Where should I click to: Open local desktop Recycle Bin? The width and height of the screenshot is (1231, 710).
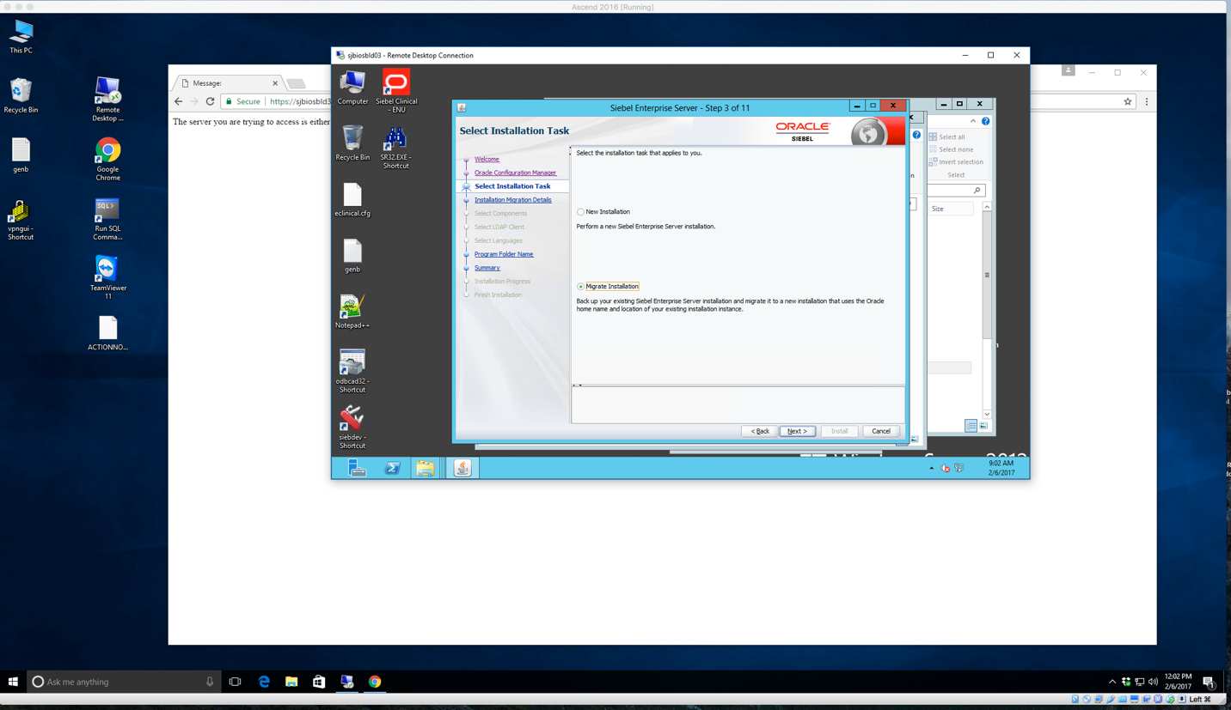coord(21,96)
